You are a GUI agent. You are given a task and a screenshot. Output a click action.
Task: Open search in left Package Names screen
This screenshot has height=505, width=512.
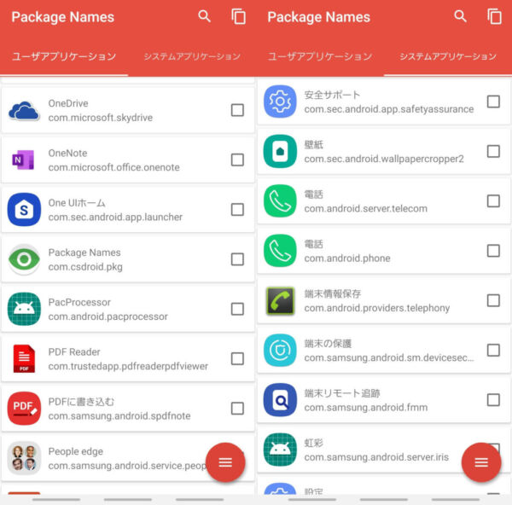tap(205, 16)
